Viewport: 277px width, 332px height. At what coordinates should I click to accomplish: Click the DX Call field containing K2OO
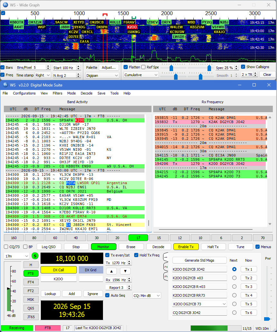point(58,279)
